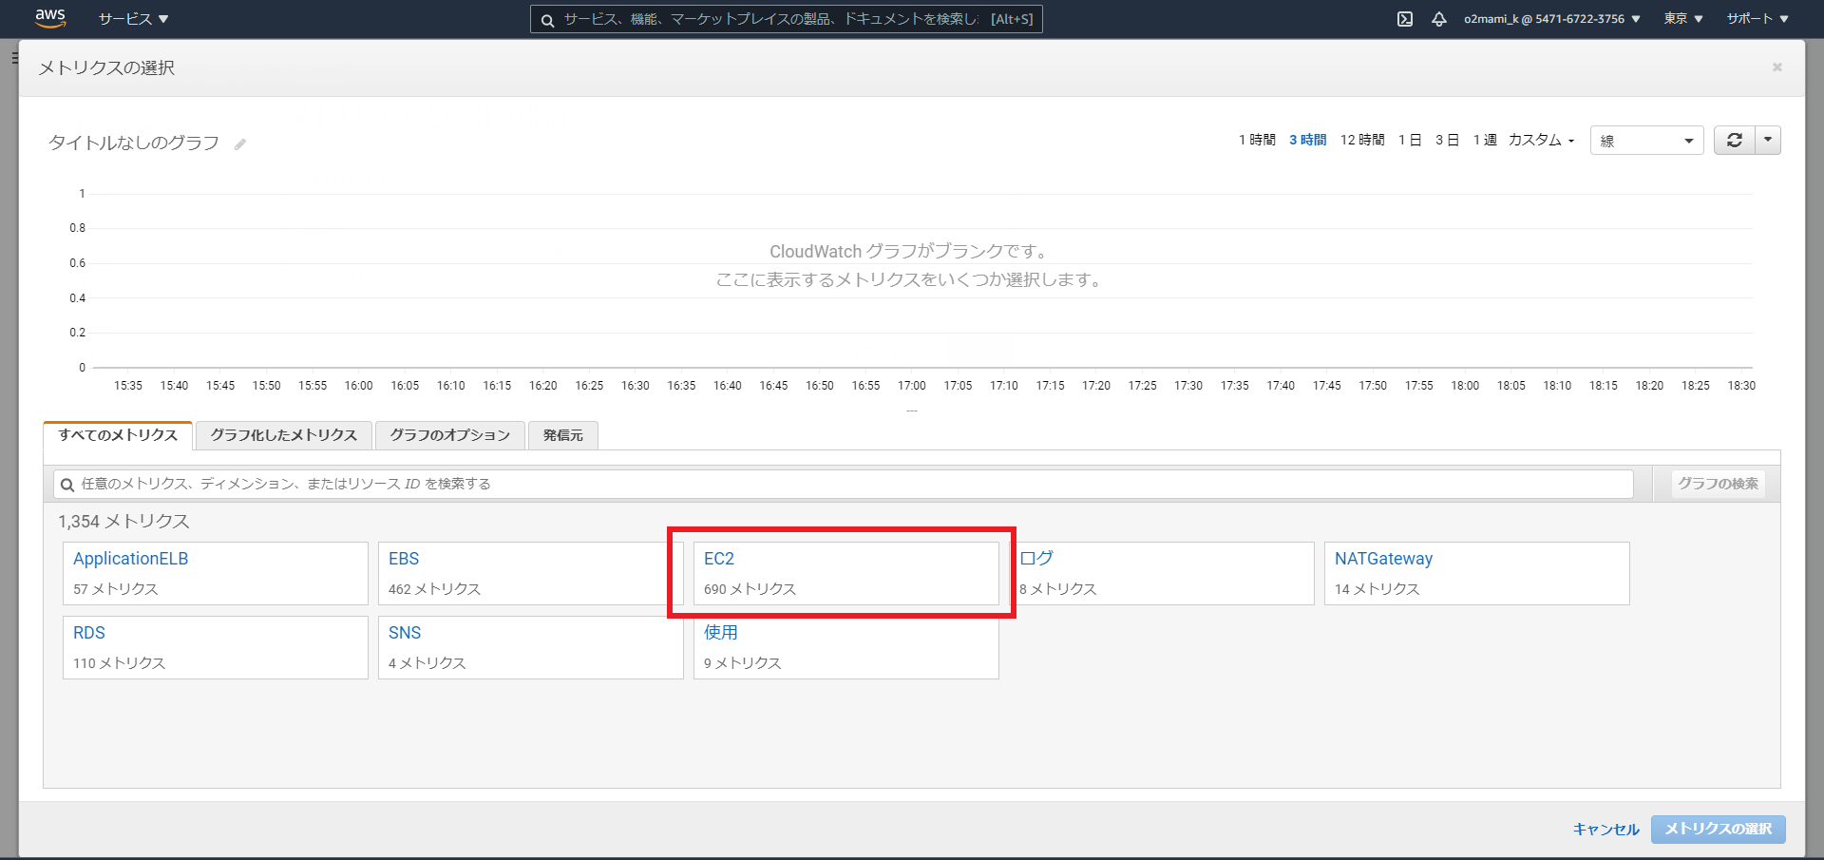
Task: Click the 110 メトリクス count under RDS
Action: 120,663
